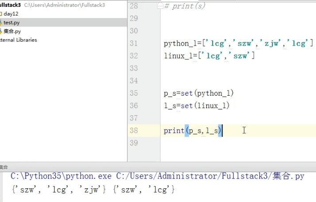Collapse code fold marker at line 28
Viewport: 316px width, 202px height.
pyautogui.click(x=160, y=6)
